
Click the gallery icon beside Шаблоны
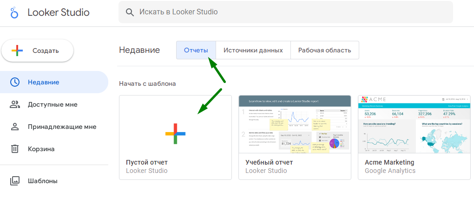click(x=15, y=181)
